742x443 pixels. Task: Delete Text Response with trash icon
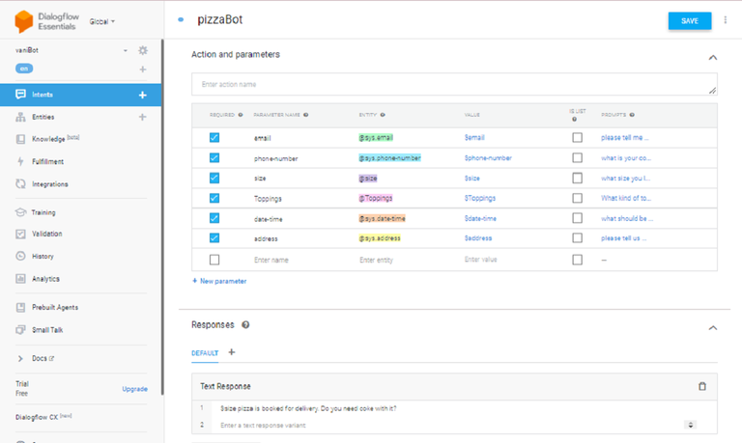click(x=702, y=386)
